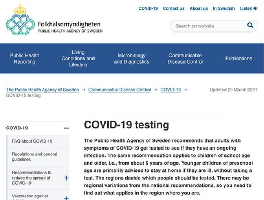Open the Contact us link
The width and height of the screenshot is (264, 200).
click(x=173, y=8)
